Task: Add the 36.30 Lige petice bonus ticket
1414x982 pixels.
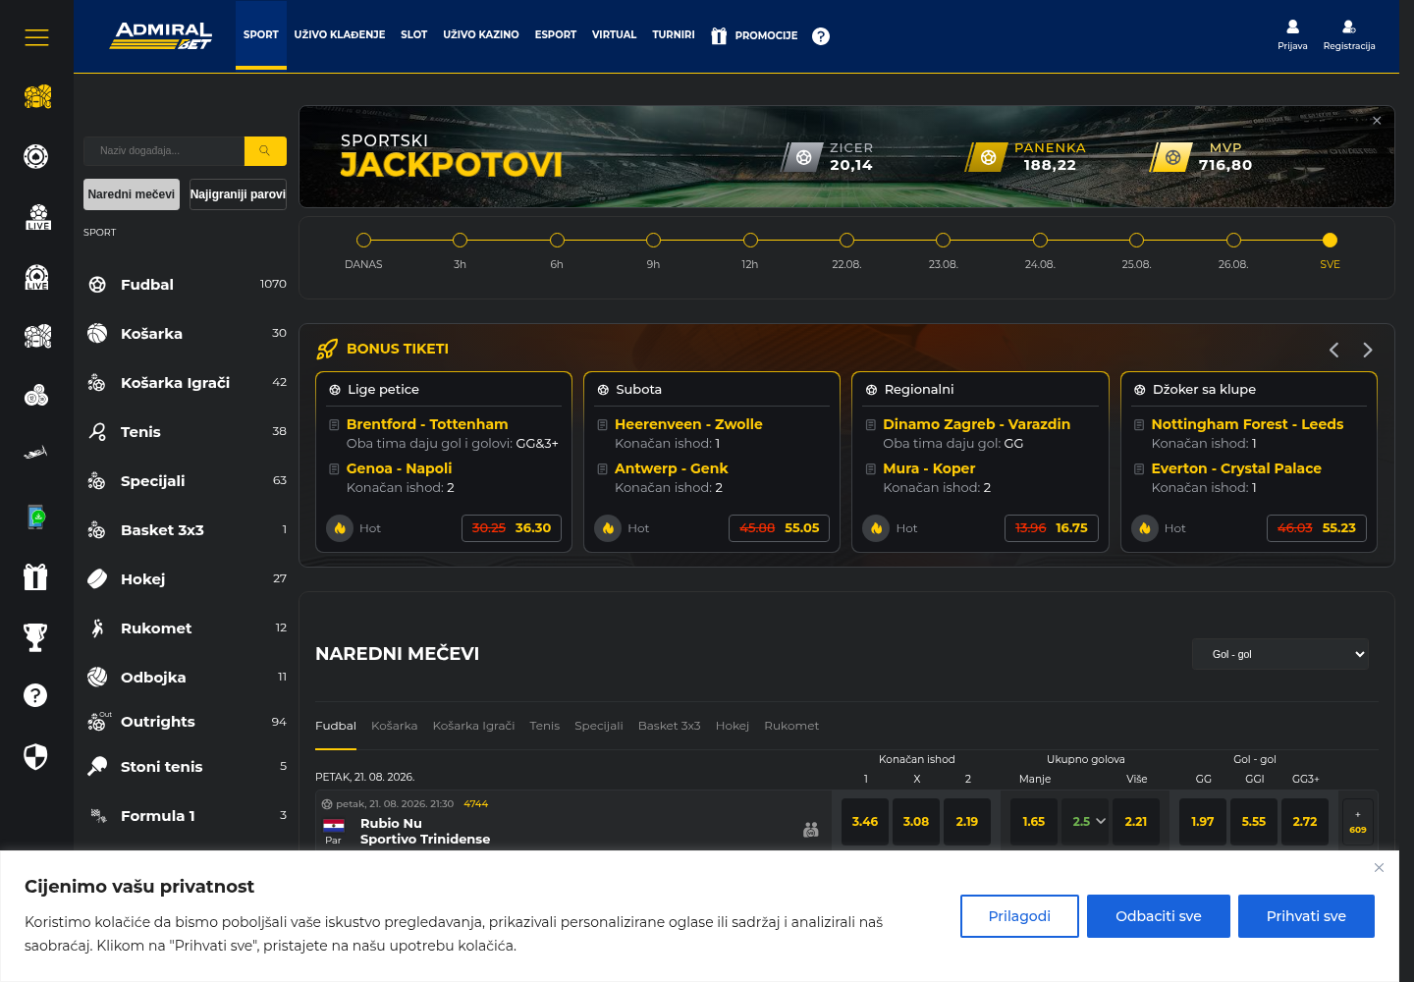Action: click(x=512, y=528)
